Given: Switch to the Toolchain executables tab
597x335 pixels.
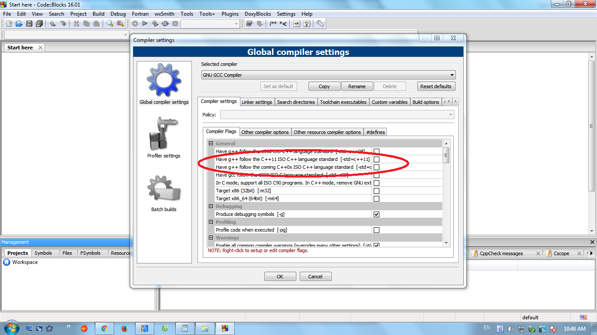Looking at the screenshot, I should coord(343,102).
